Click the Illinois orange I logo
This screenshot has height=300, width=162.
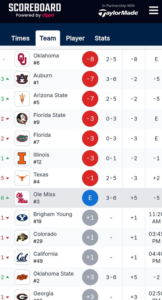click(22, 158)
